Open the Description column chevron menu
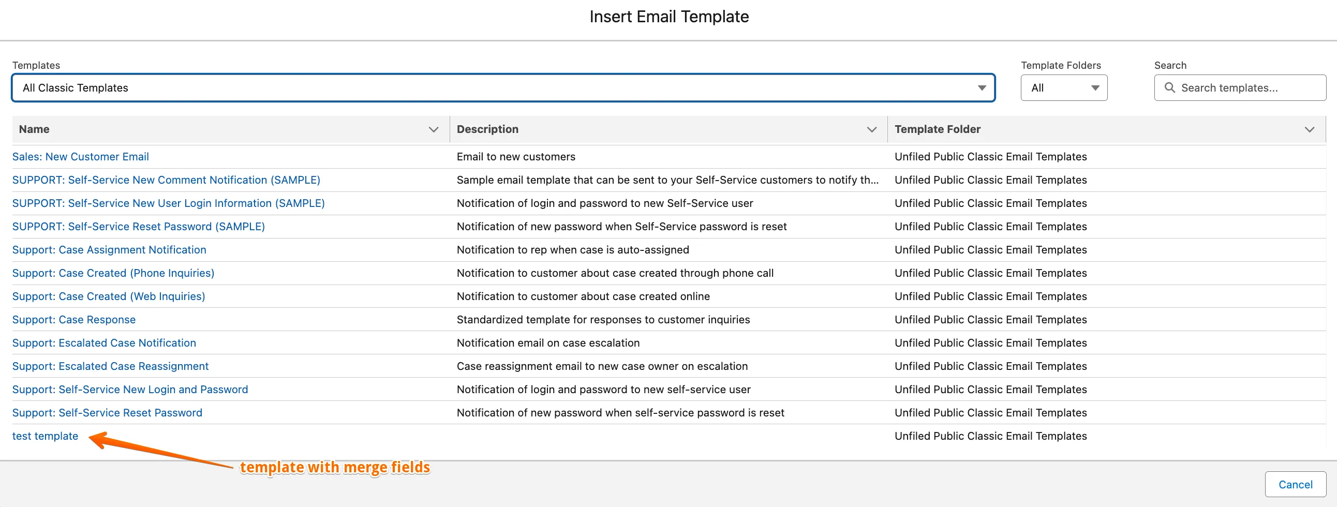The width and height of the screenshot is (1337, 507). [x=871, y=129]
